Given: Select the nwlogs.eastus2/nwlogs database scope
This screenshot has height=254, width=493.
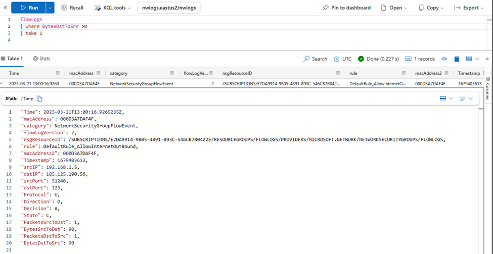Looking at the screenshot, I should [169, 8].
